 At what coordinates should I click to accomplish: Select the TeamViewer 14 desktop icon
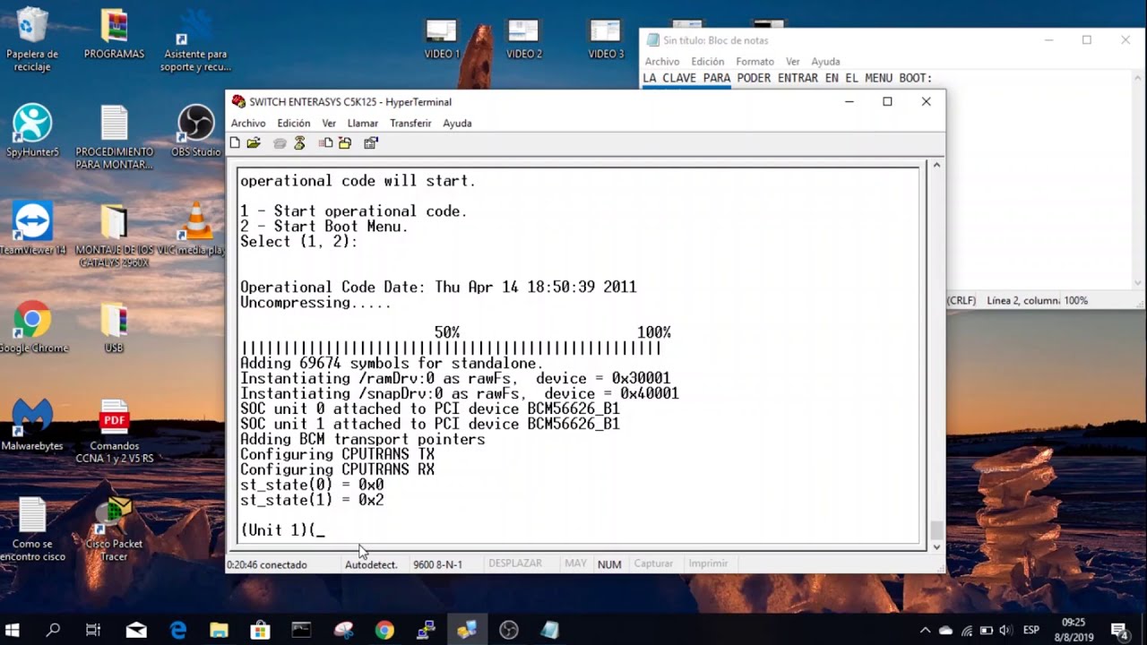32,229
